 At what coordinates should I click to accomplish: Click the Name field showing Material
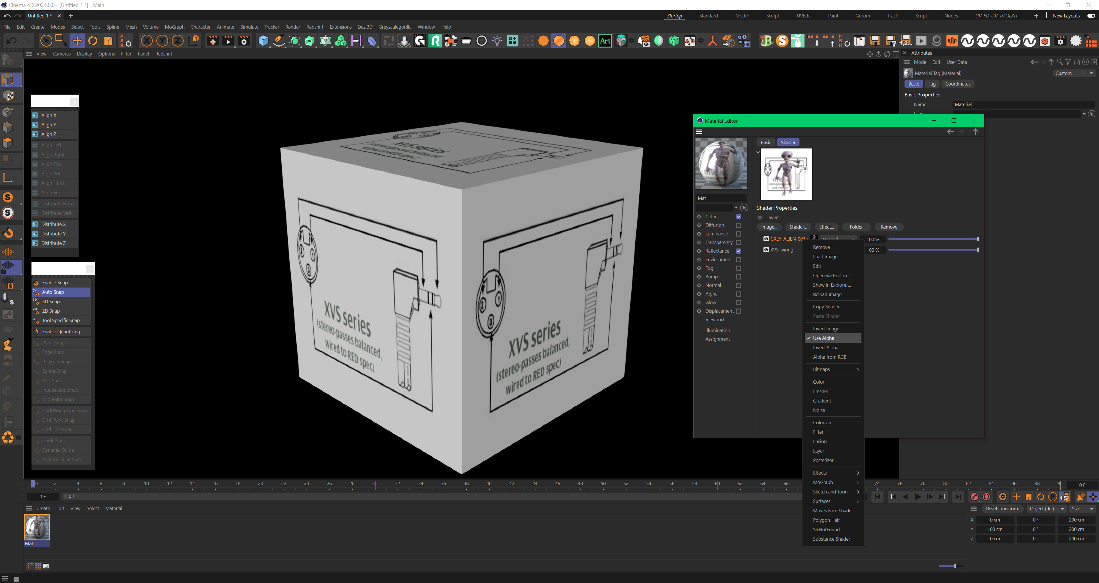pyautogui.click(x=1023, y=104)
